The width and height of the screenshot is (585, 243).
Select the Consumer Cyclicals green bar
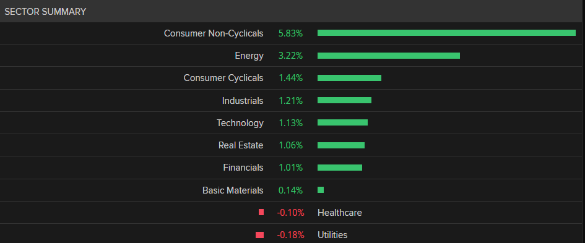pos(349,78)
